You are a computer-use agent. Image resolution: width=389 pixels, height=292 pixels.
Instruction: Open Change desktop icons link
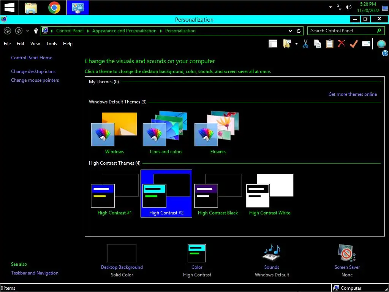coord(33,71)
